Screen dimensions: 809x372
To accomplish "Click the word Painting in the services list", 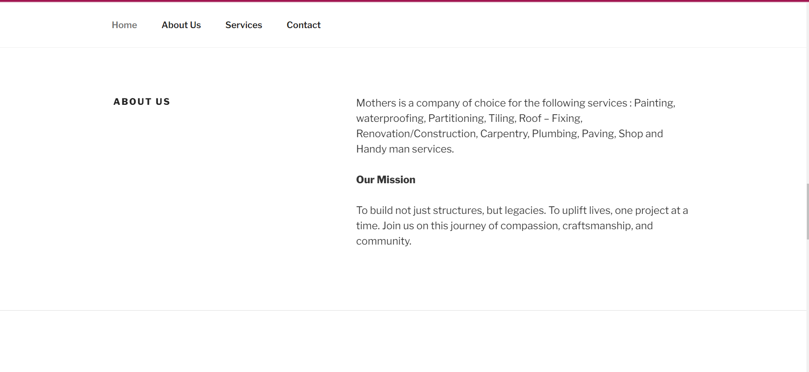I will (653, 103).
